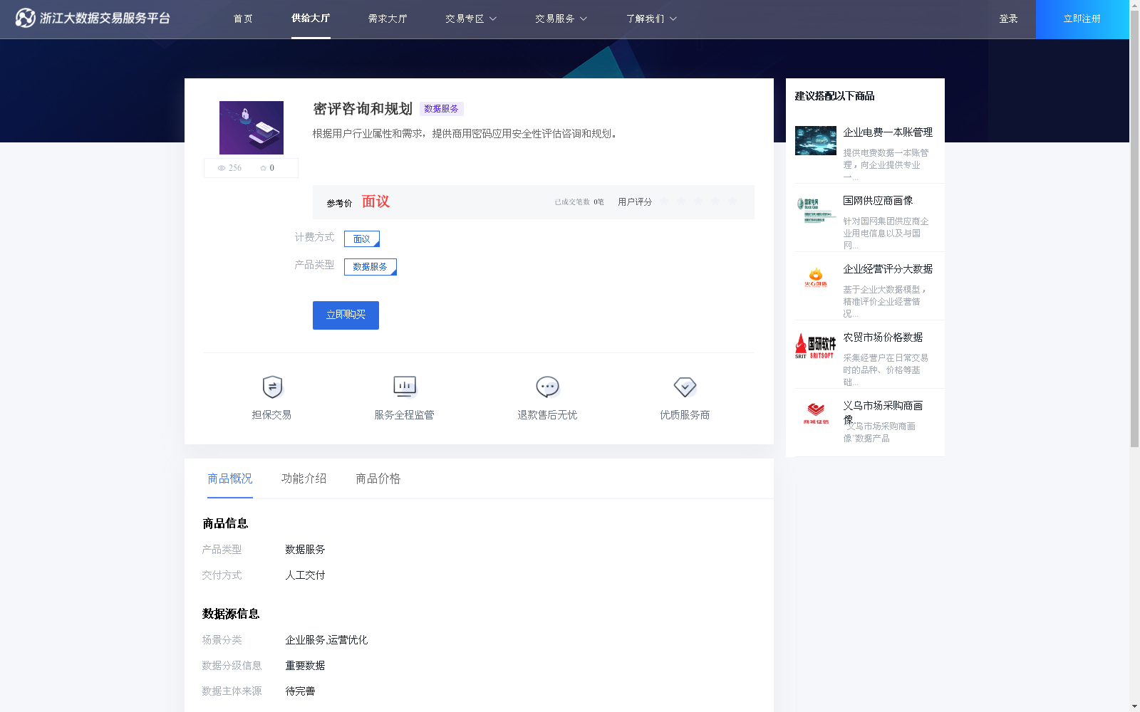Select the third rating star in 用户评分
This screenshot has width=1140, height=712.
698,201
